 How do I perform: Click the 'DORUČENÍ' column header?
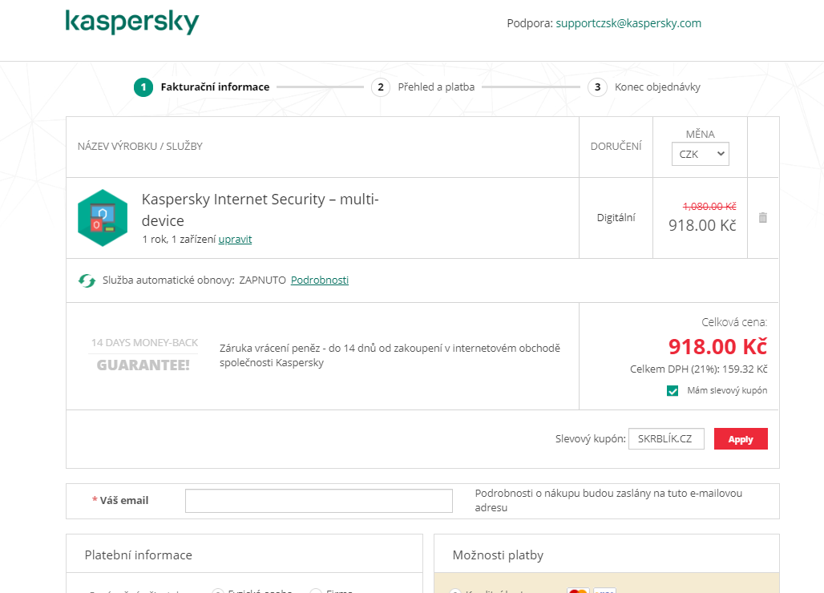pos(616,147)
